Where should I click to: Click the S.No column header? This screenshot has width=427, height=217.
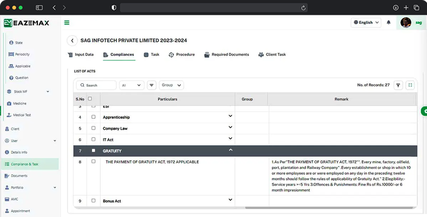click(x=80, y=99)
